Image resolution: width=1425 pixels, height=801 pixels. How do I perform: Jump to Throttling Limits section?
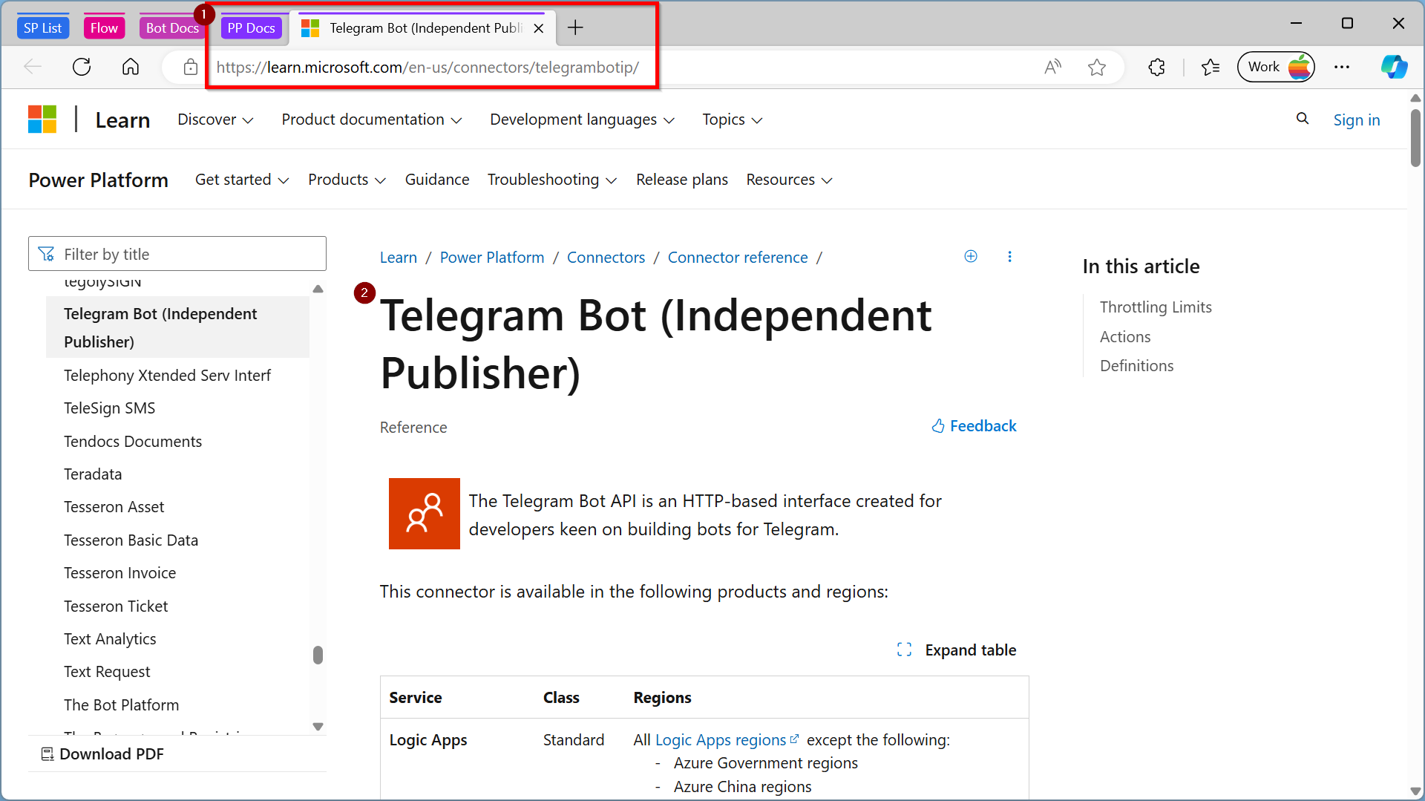1156,307
